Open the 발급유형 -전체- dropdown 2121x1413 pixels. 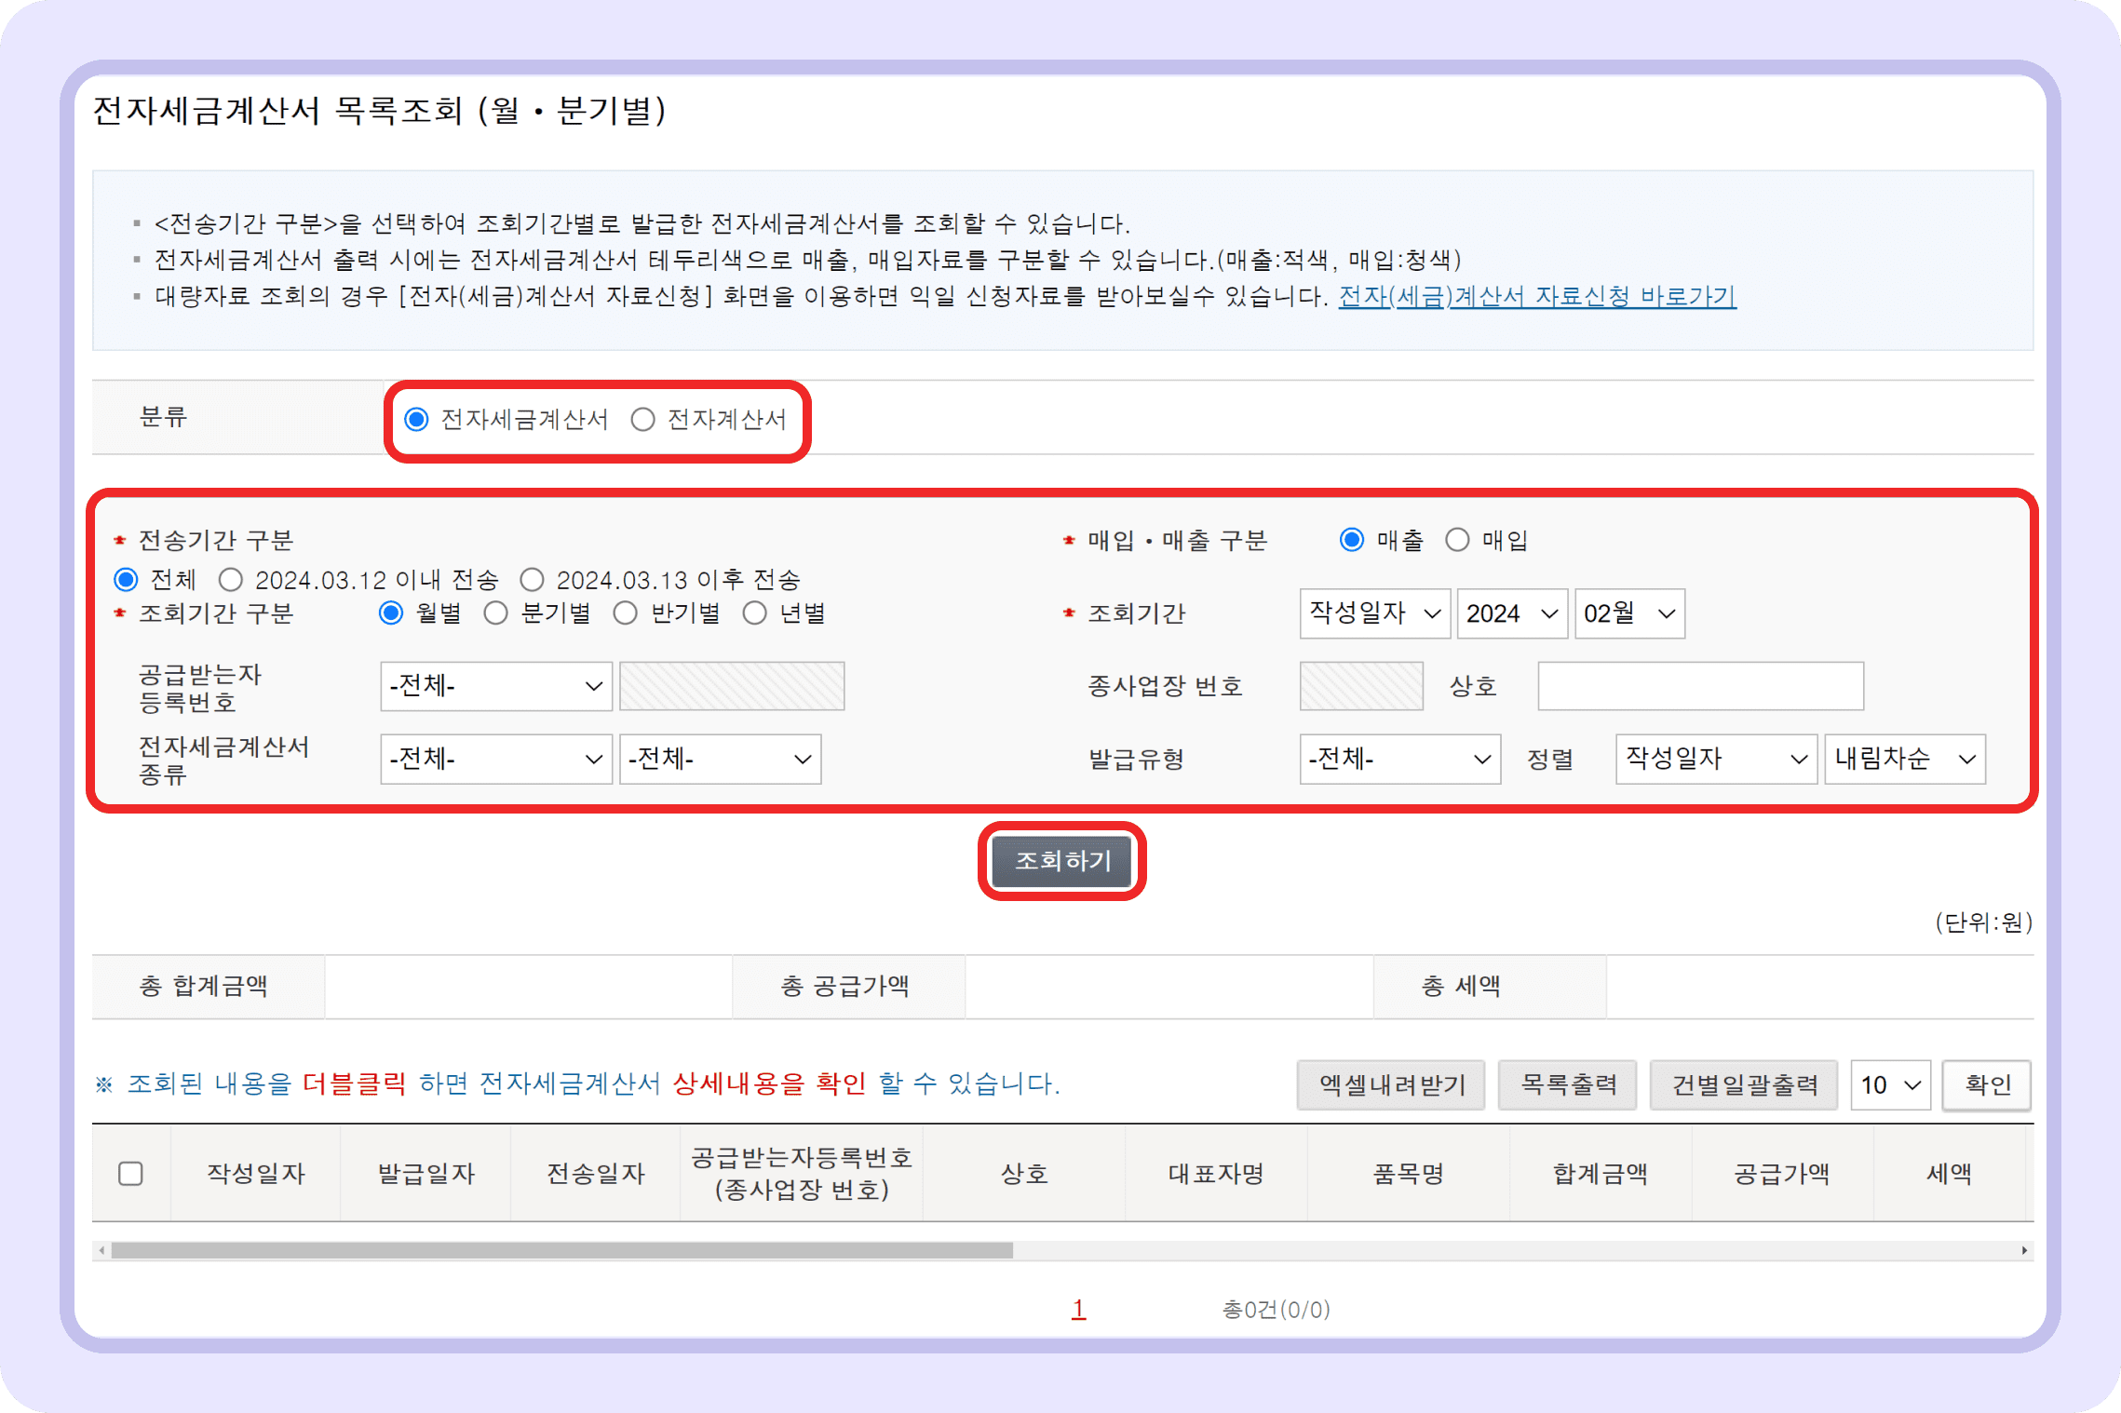coord(1400,760)
